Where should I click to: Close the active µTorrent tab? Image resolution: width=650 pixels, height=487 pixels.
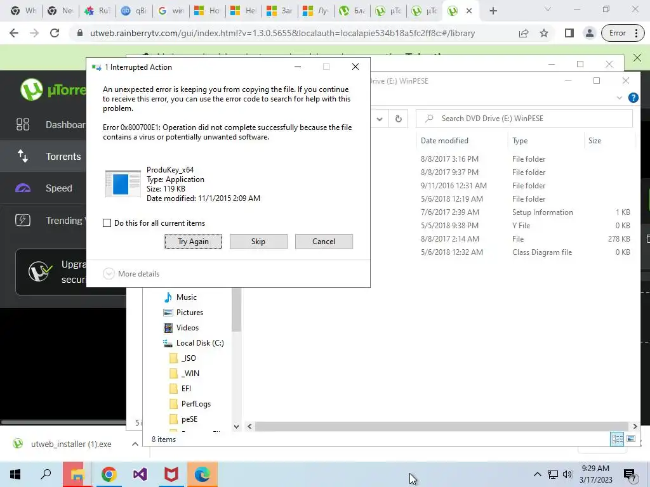(x=469, y=11)
